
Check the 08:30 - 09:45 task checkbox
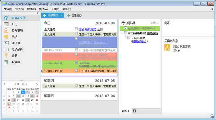point(76,50)
